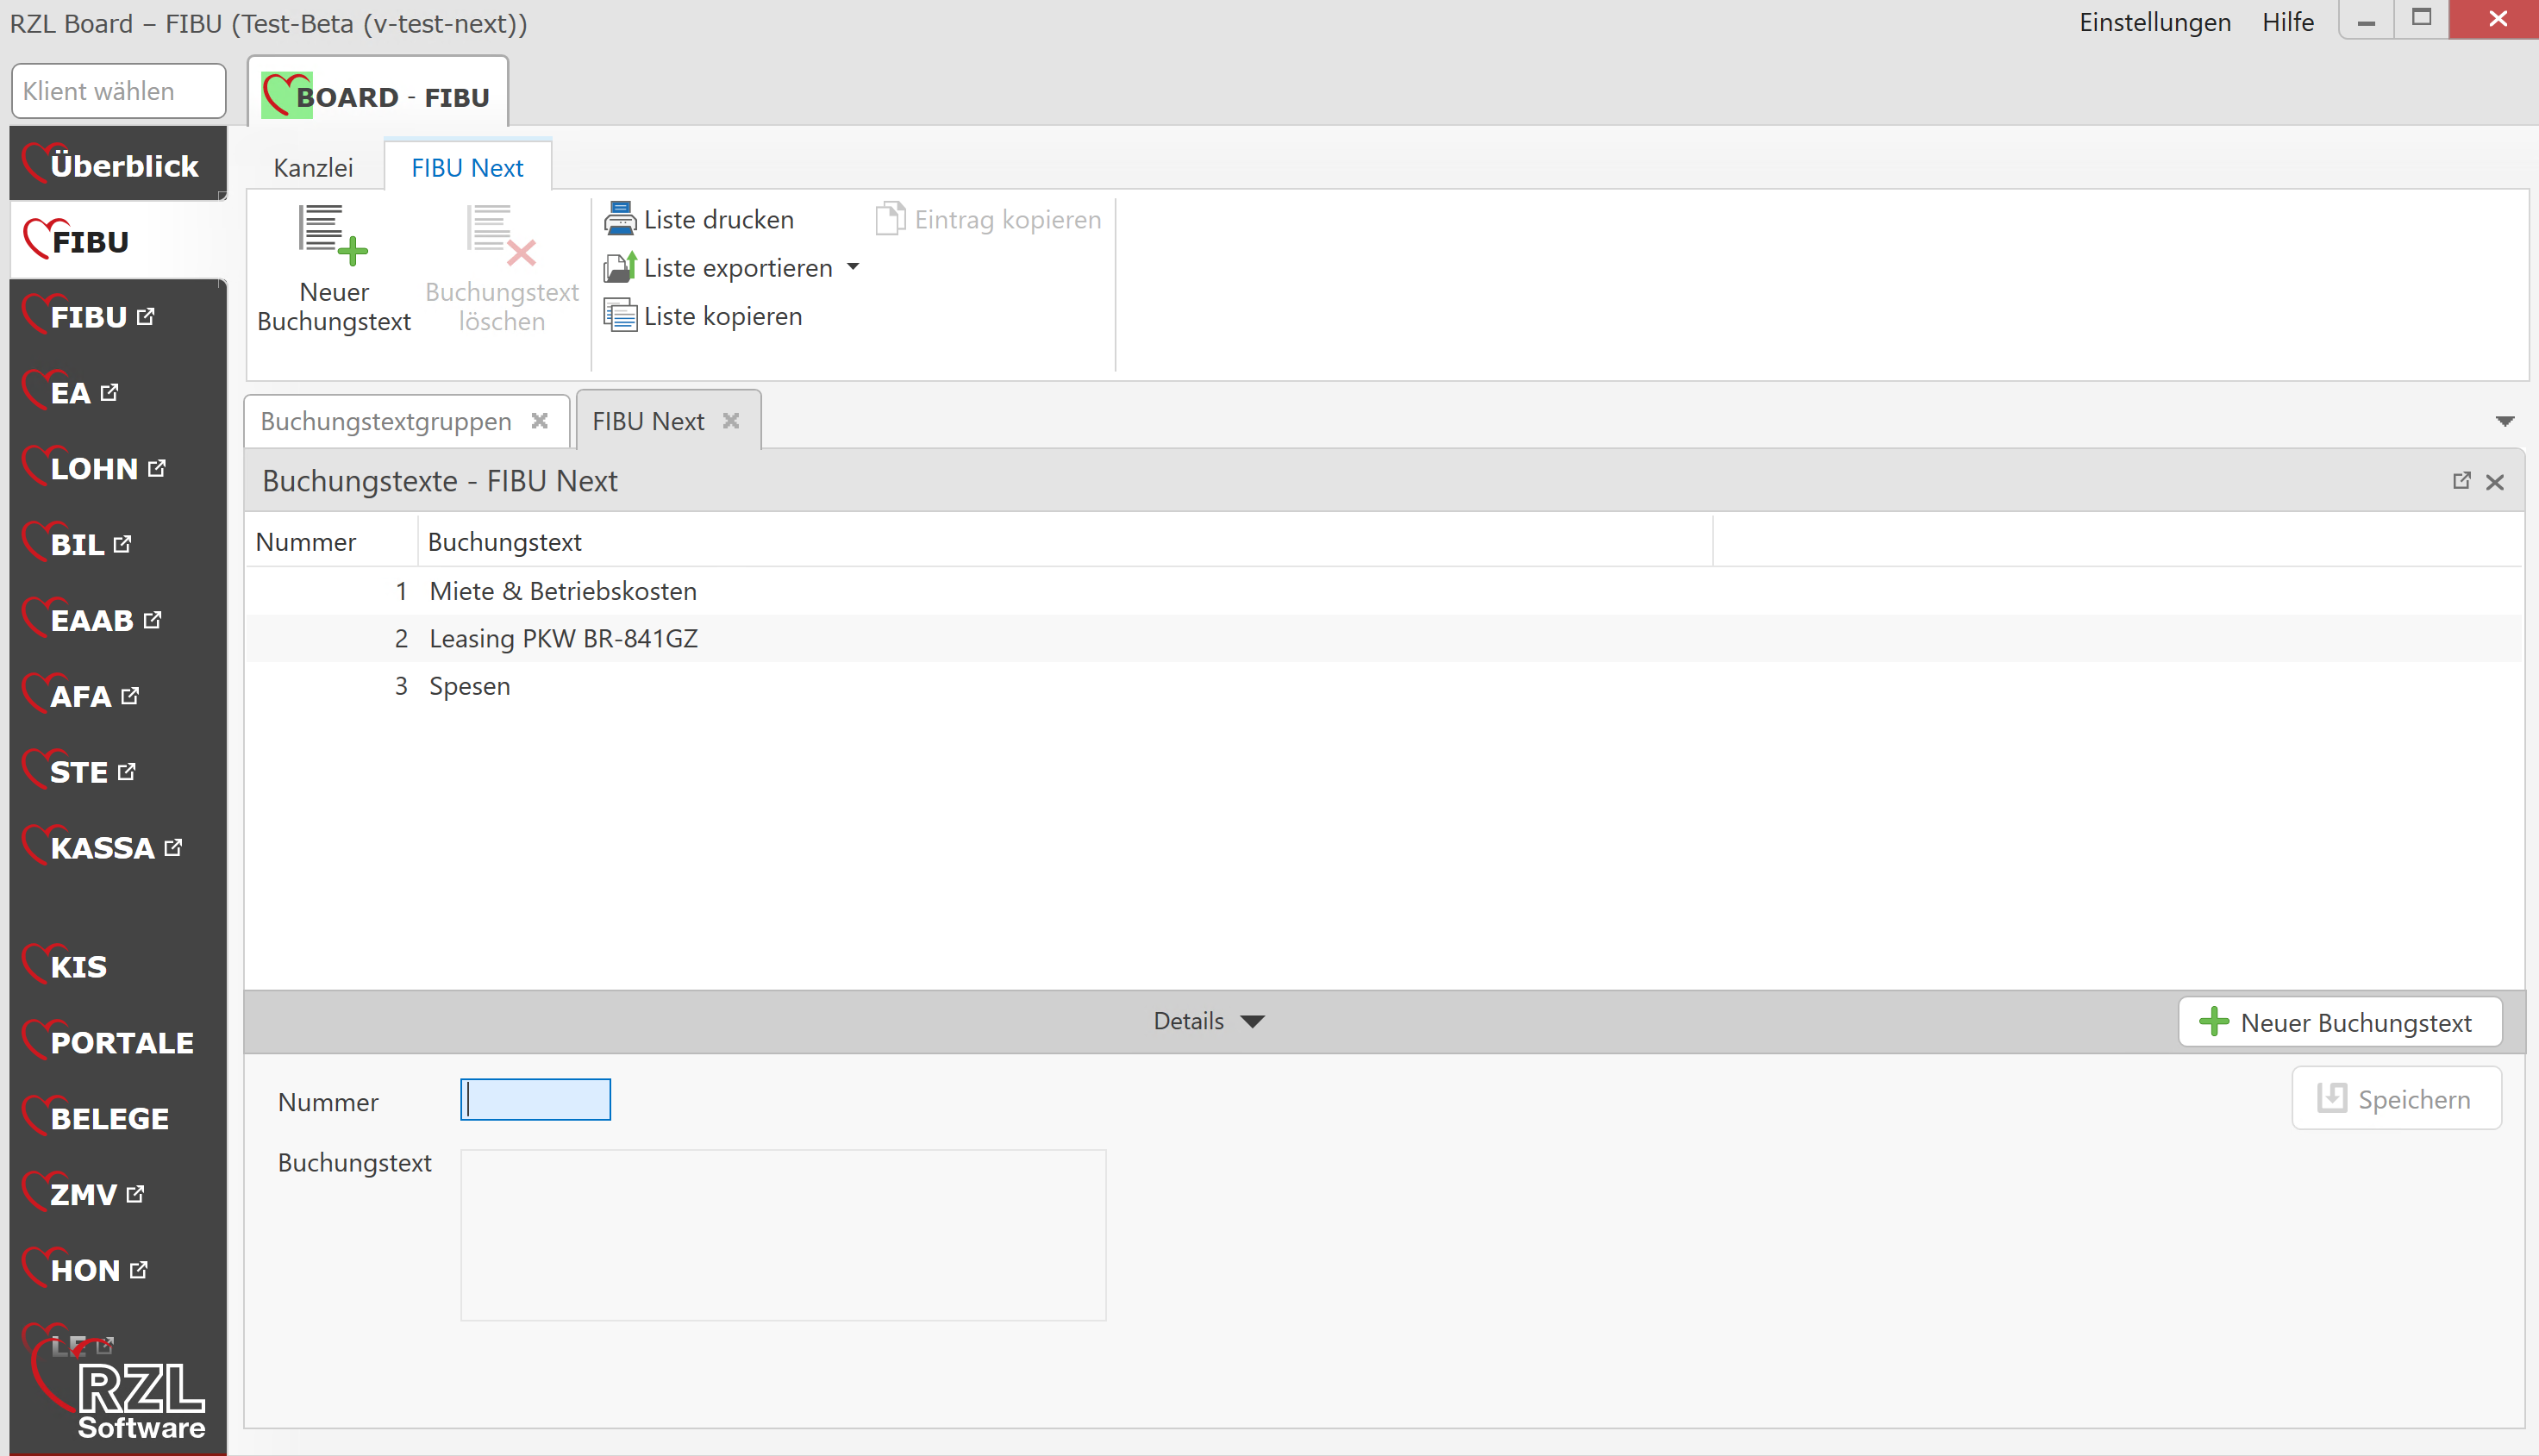Close the FIBU Next document tab
Image resolution: width=2539 pixels, height=1456 pixels.
pyautogui.click(x=731, y=421)
